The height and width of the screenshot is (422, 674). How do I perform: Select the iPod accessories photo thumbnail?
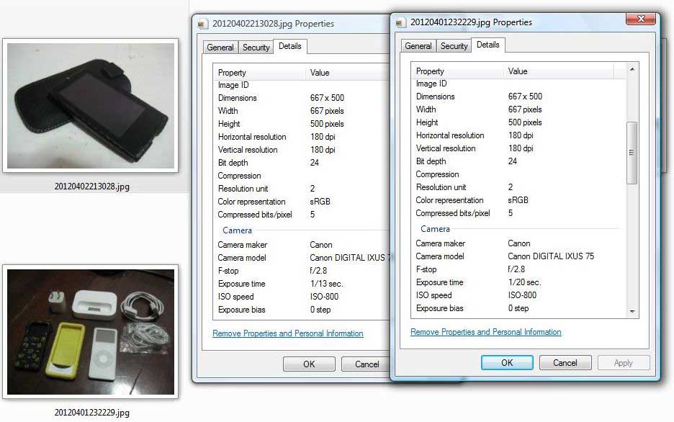pos(91,332)
